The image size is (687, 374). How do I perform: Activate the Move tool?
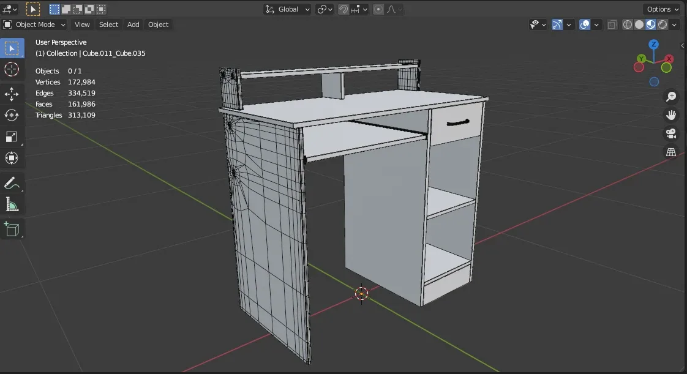click(x=12, y=94)
